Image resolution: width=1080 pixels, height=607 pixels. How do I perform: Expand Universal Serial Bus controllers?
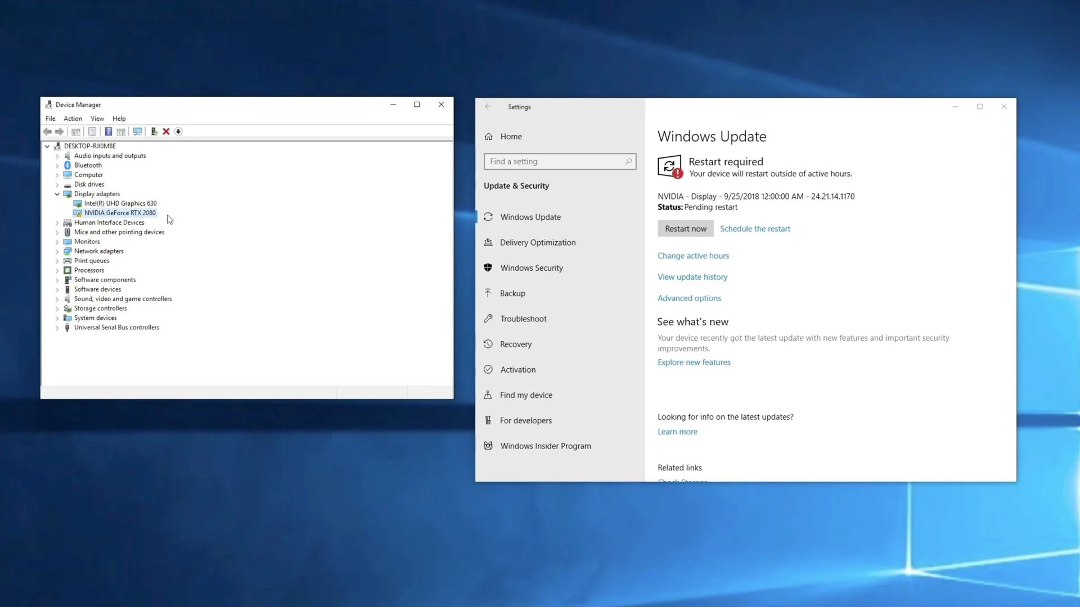[x=57, y=328]
